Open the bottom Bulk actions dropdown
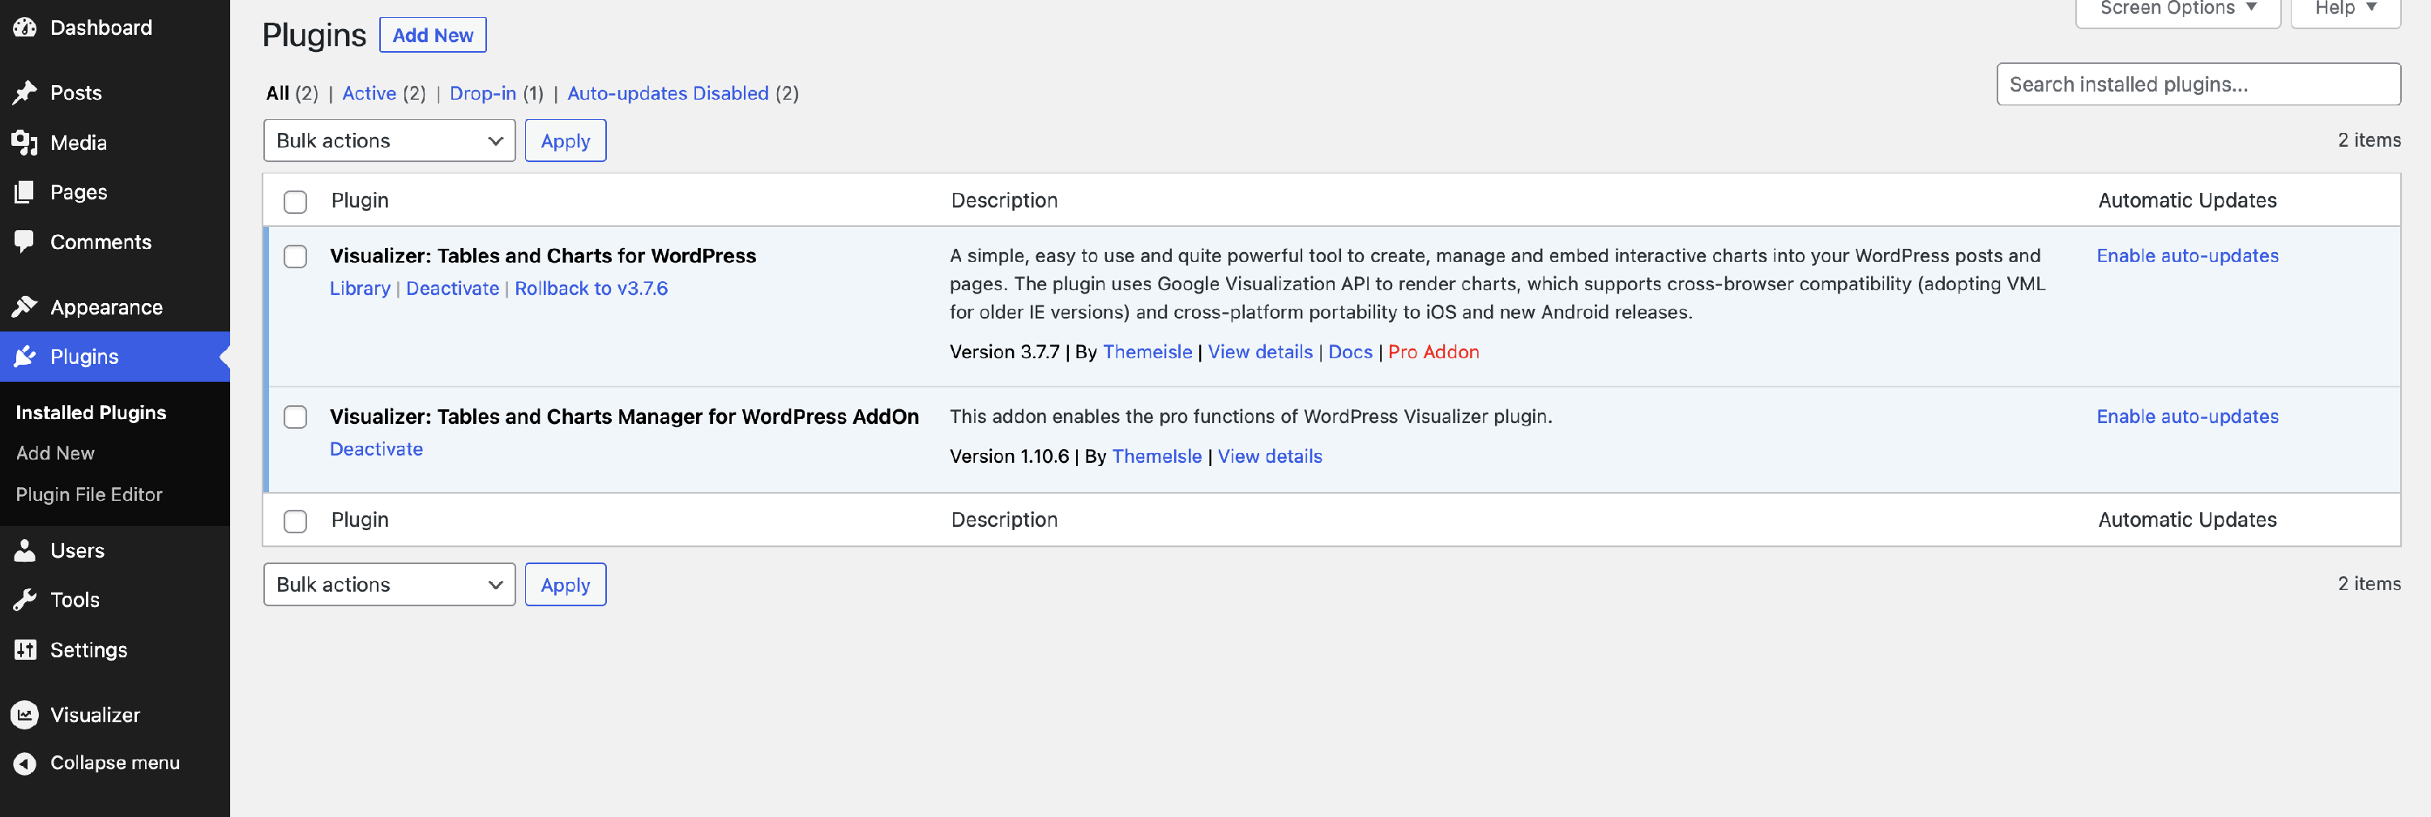The width and height of the screenshot is (2431, 817). [389, 585]
